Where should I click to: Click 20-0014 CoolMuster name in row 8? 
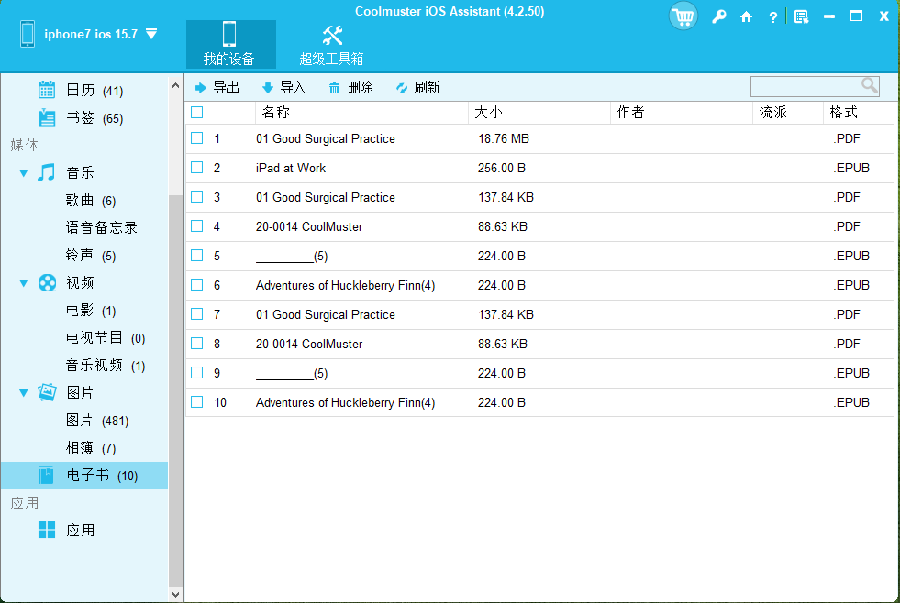[309, 344]
